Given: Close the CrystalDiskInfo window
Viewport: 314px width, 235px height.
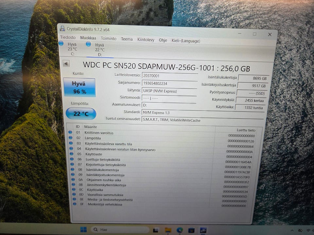Looking at the screenshot, I should 270,35.
